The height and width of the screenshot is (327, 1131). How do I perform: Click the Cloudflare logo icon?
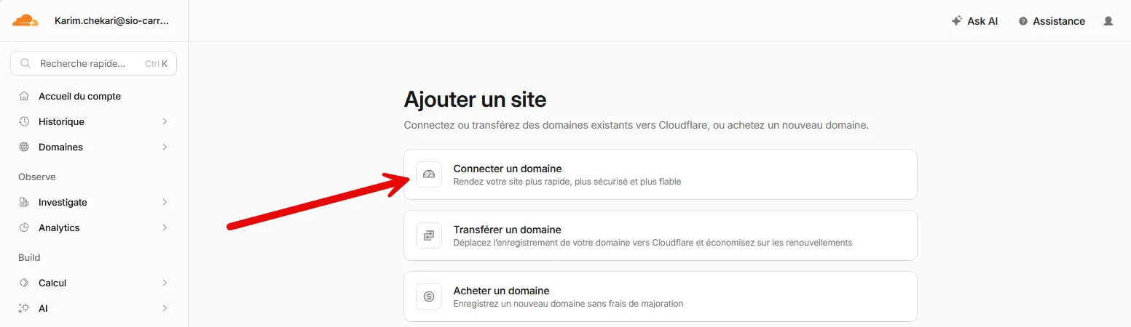(25, 20)
